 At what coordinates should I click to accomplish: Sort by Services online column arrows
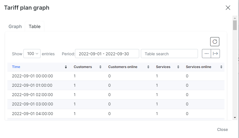click(x=221, y=67)
